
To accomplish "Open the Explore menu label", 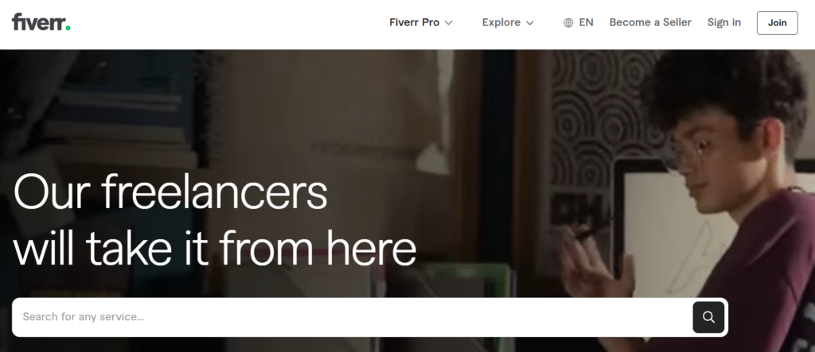I will pyautogui.click(x=501, y=22).
